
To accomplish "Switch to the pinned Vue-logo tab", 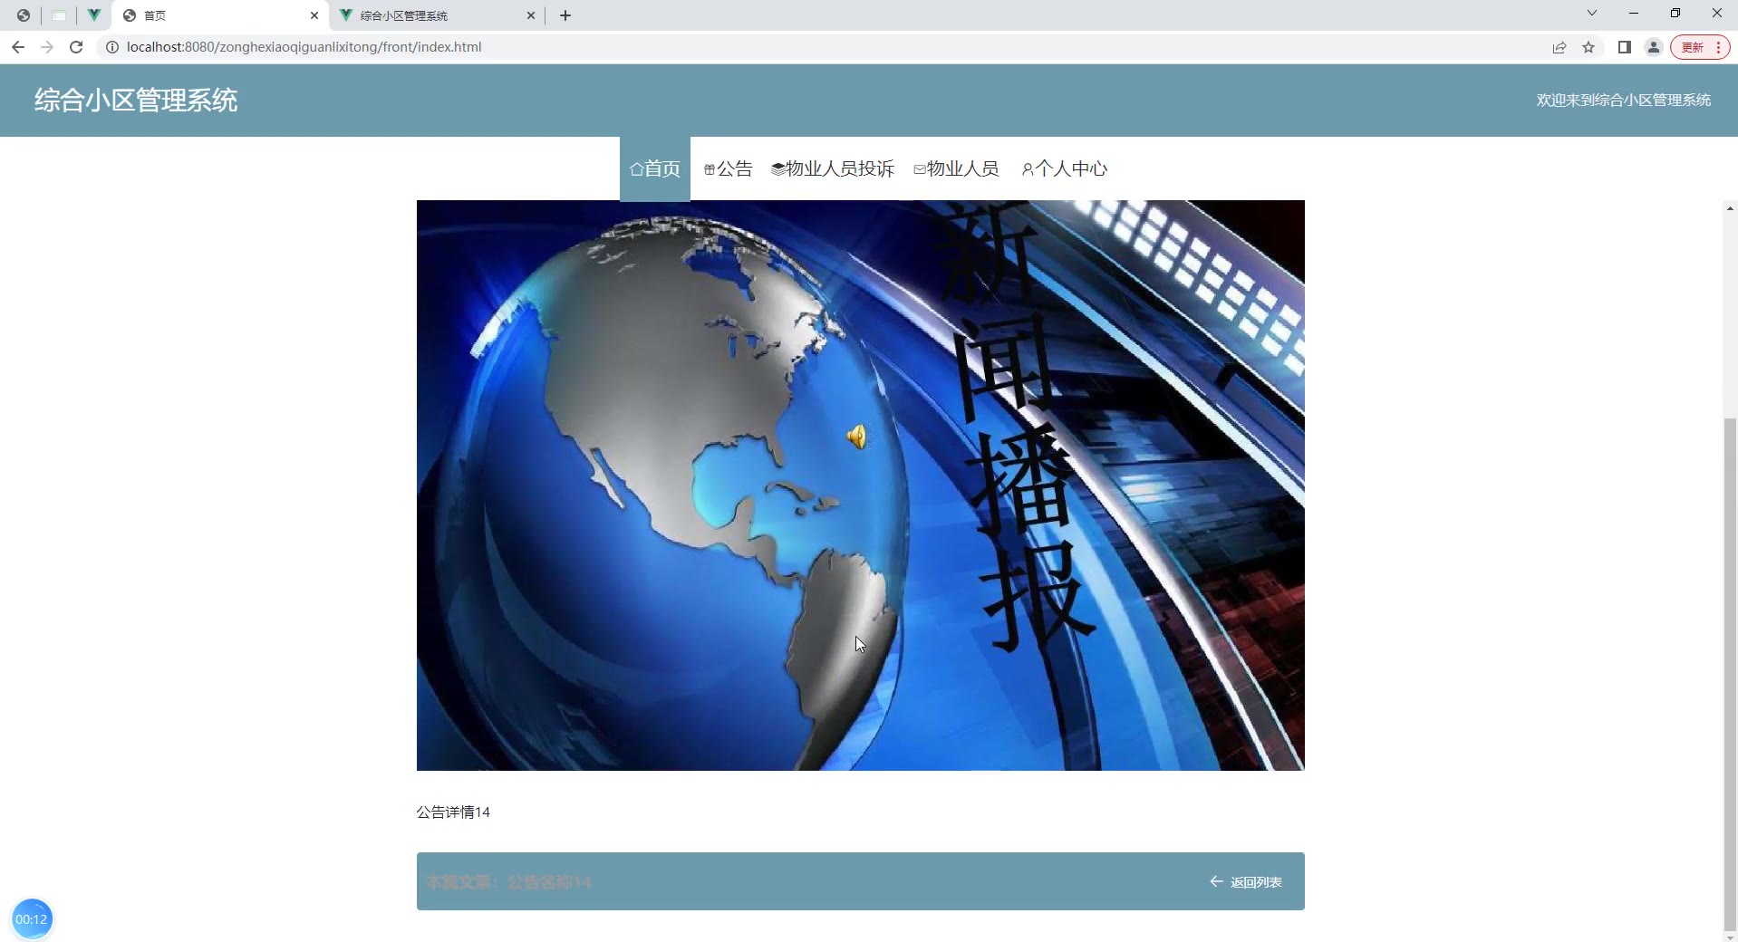I will 93,15.
